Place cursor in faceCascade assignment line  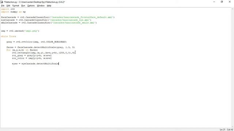58,17
